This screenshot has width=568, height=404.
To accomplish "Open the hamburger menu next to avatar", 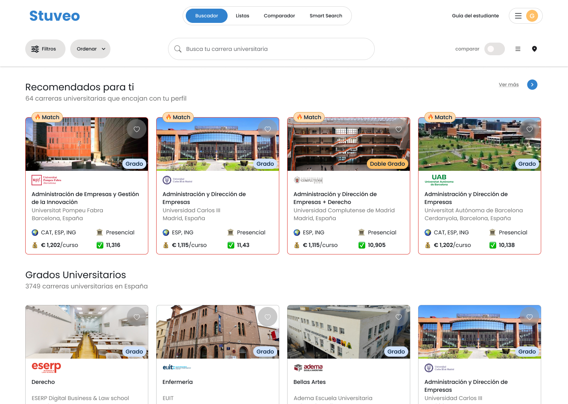I will 518,16.
